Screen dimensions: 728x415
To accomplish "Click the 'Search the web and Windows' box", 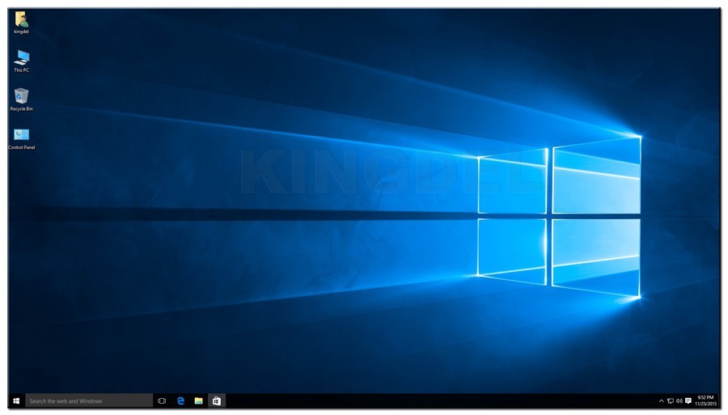I will coord(89,400).
